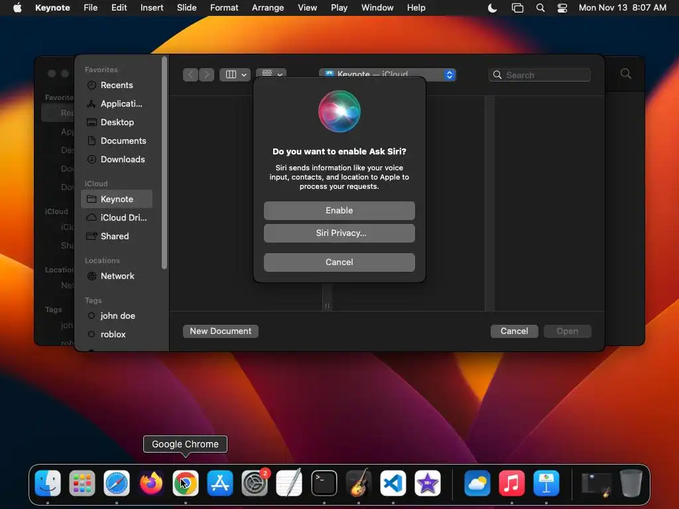The width and height of the screenshot is (679, 509).
Task: Open the Window menu
Action: (377, 7)
